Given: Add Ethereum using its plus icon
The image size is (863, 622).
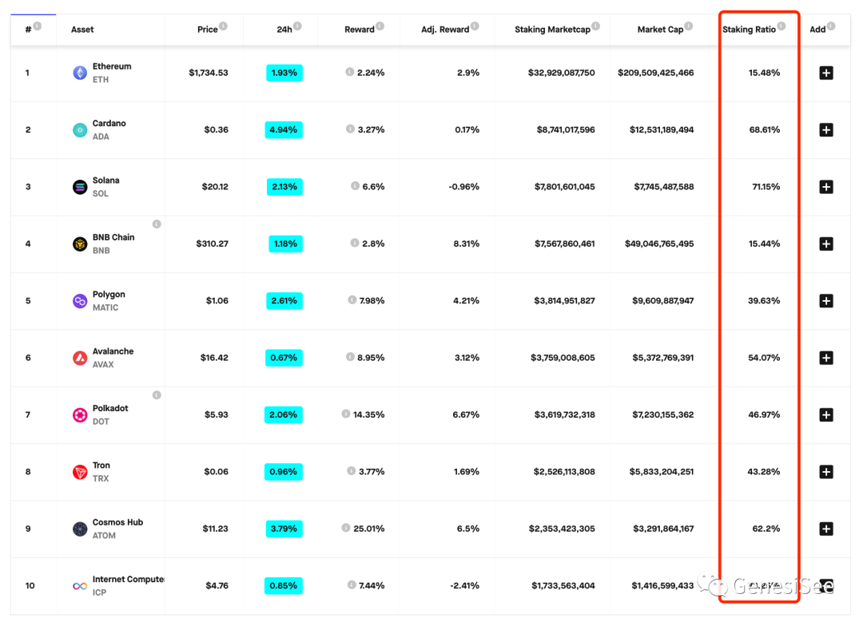Looking at the screenshot, I should pyautogui.click(x=825, y=73).
